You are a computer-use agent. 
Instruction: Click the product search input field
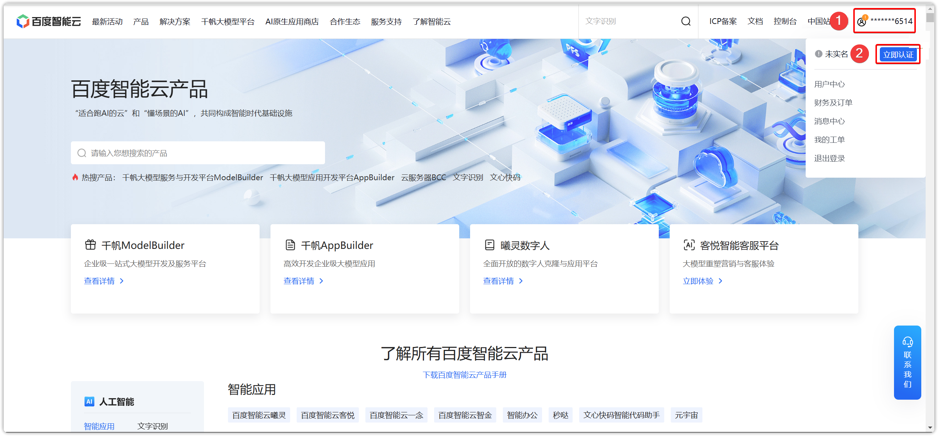coord(204,153)
